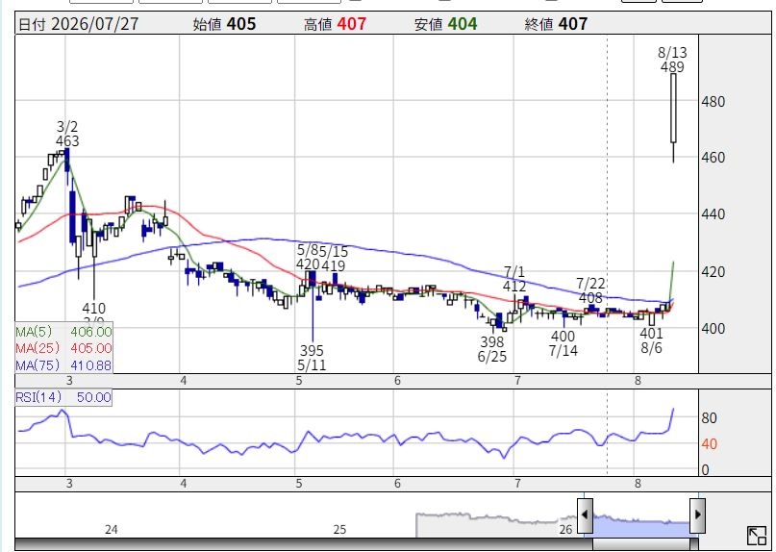The image size is (776, 552).
Task: Click the 480 price axis label
Action: (x=713, y=102)
